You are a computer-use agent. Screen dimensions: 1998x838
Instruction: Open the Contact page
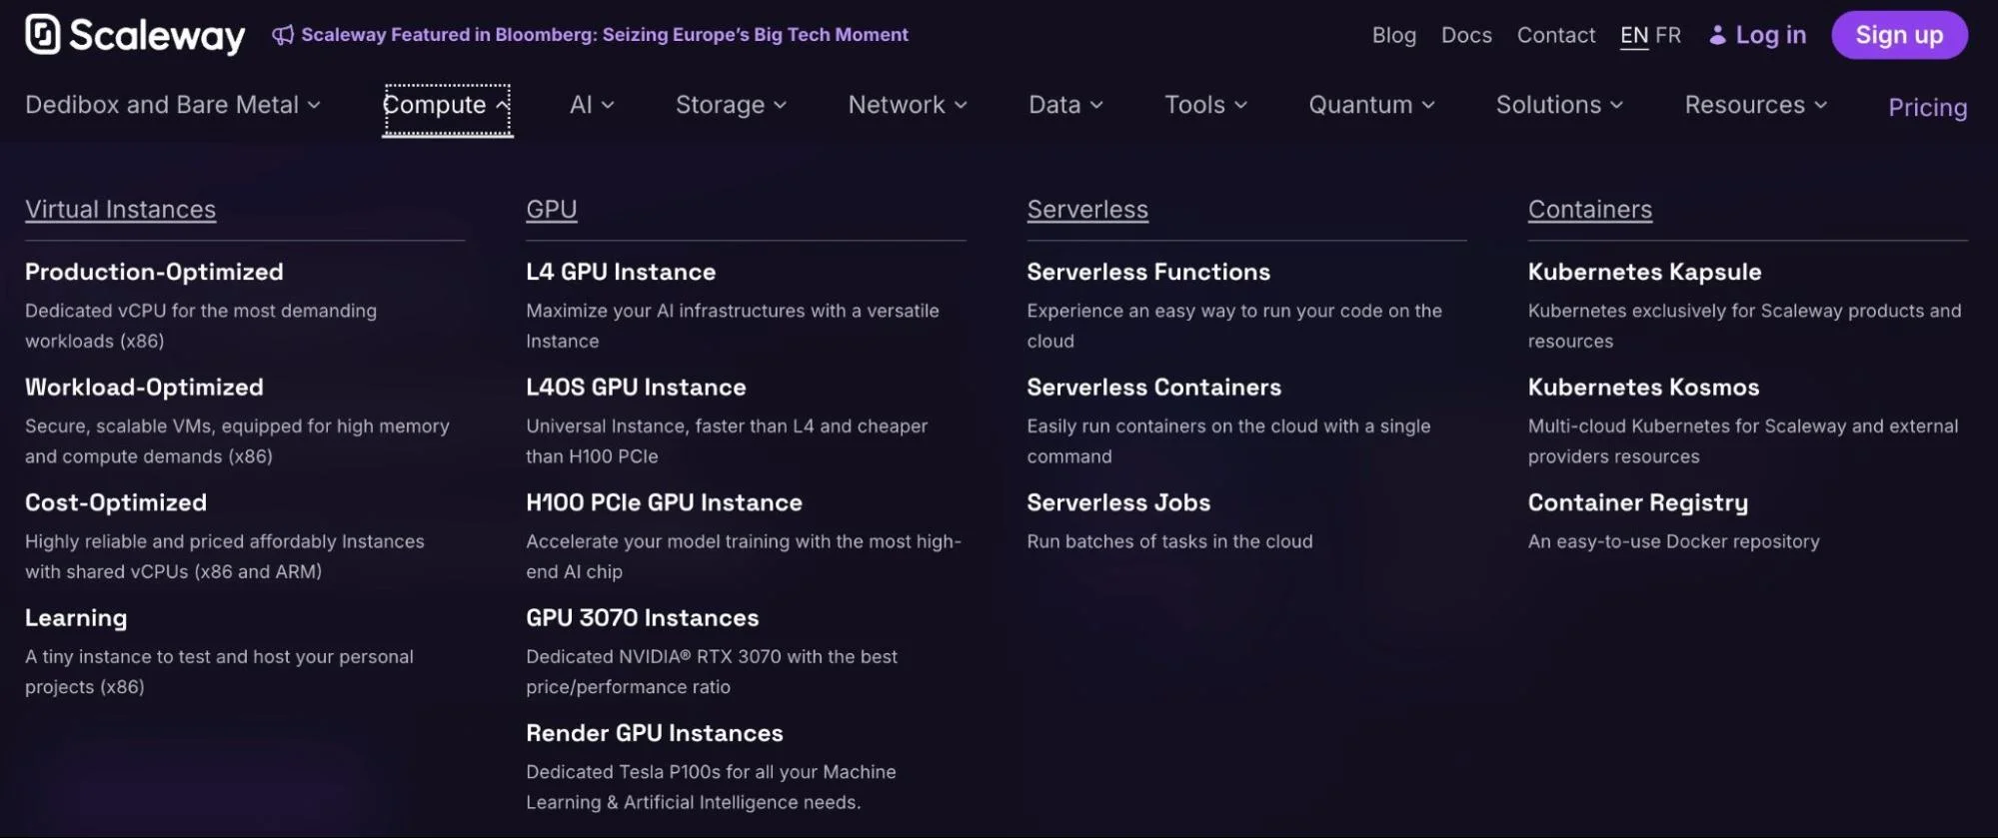(1556, 35)
